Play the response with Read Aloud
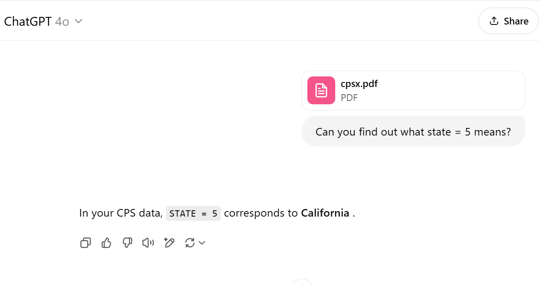This screenshot has width=540, height=285. click(x=148, y=243)
